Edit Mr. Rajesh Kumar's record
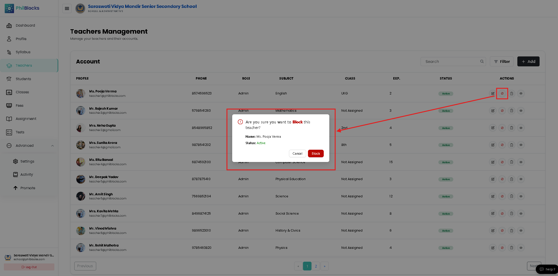 tap(493, 111)
